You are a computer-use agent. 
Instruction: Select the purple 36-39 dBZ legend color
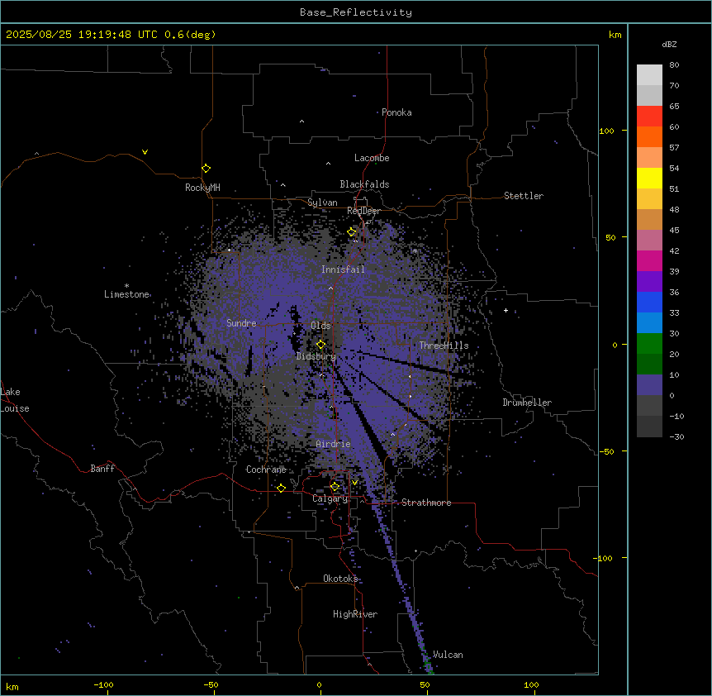tap(649, 281)
